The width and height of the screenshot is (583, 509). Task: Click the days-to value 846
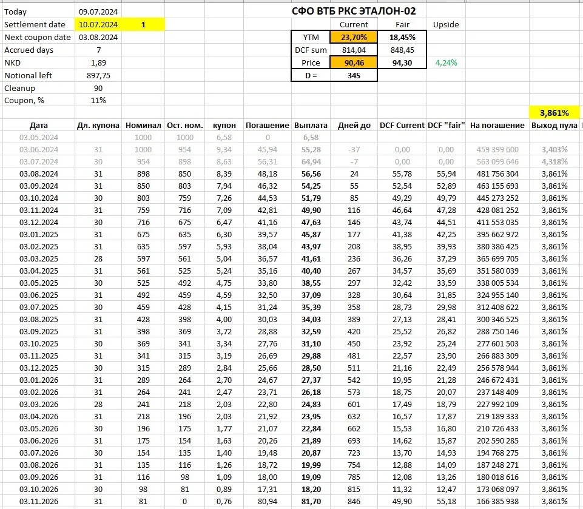[x=354, y=501]
